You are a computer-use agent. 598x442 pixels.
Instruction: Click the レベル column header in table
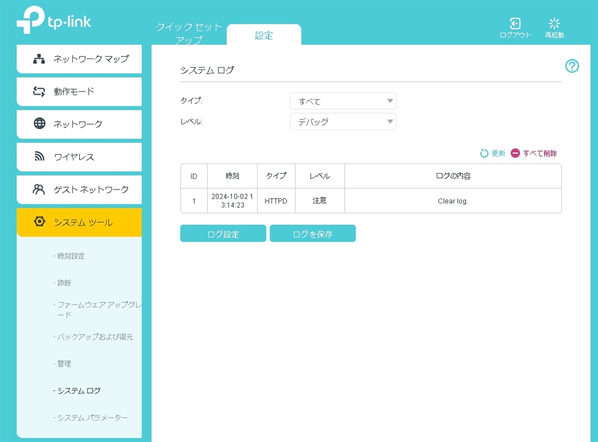319,176
